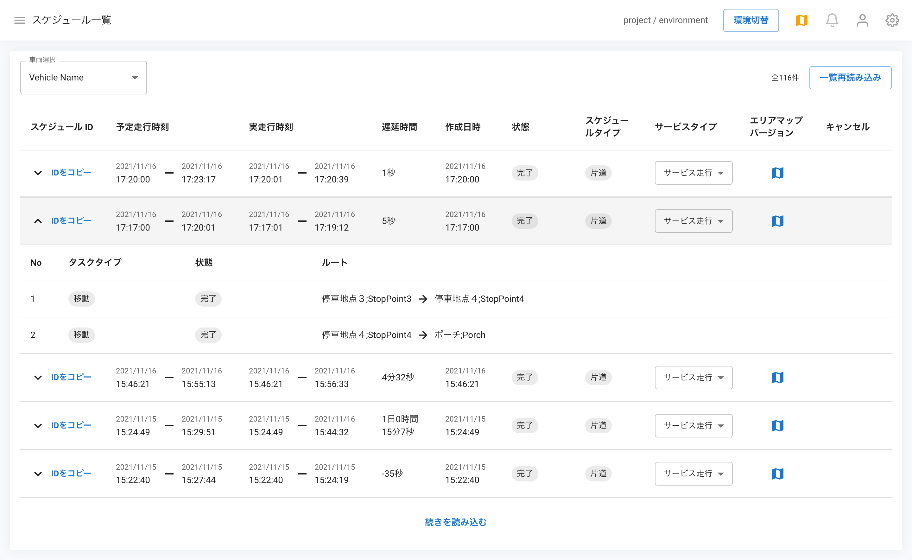
Task: Open area map for 15:22:40 schedule row
Action: pos(777,473)
